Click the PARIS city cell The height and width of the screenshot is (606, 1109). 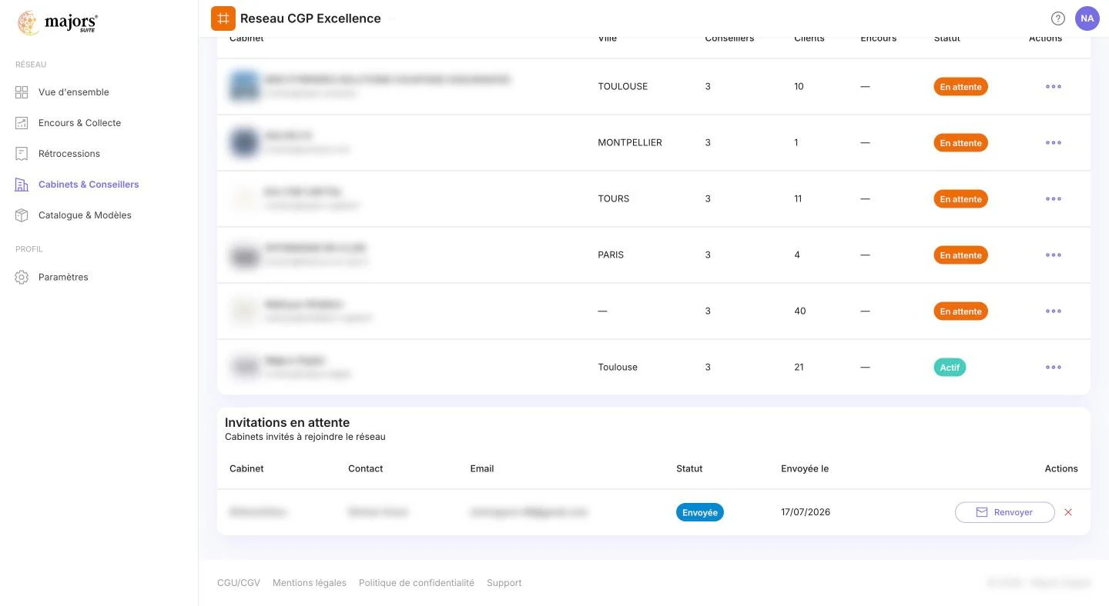[x=611, y=255]
